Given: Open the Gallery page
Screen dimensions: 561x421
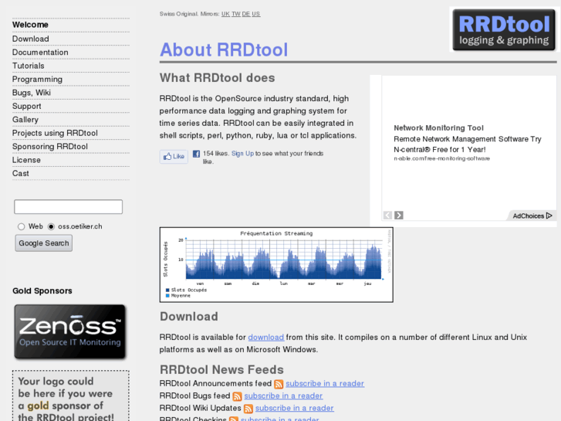Looking at the screenshot, I should click(25, 120).
